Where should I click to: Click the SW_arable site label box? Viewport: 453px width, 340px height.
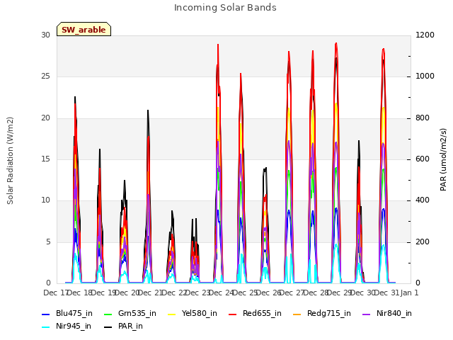pyautogui.click(x=84, y=29)
